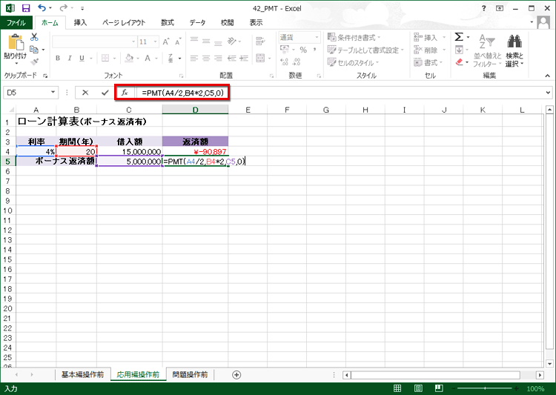Click the Increase Font Size icon

click(166, 42)
